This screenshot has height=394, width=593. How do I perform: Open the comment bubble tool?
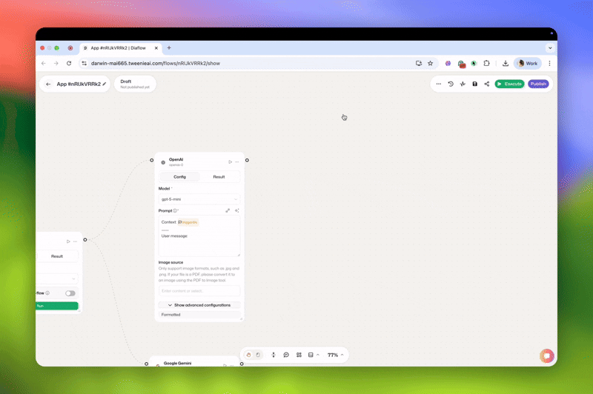coord(286,355)
